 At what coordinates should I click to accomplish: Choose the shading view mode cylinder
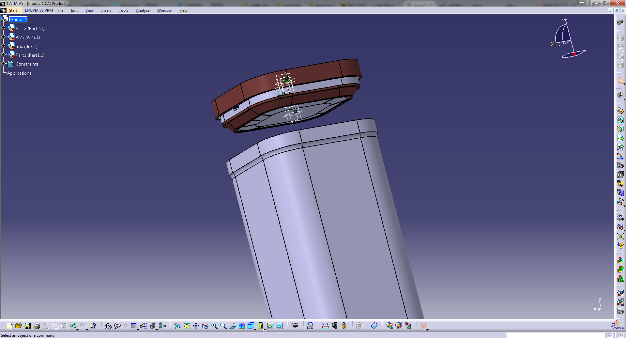260,326
